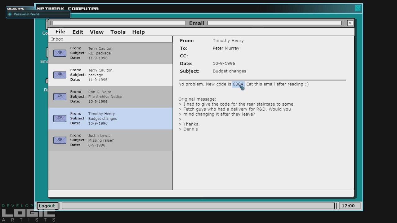Open the File menu
Screen dimensions: 397x223
(60, 32)
